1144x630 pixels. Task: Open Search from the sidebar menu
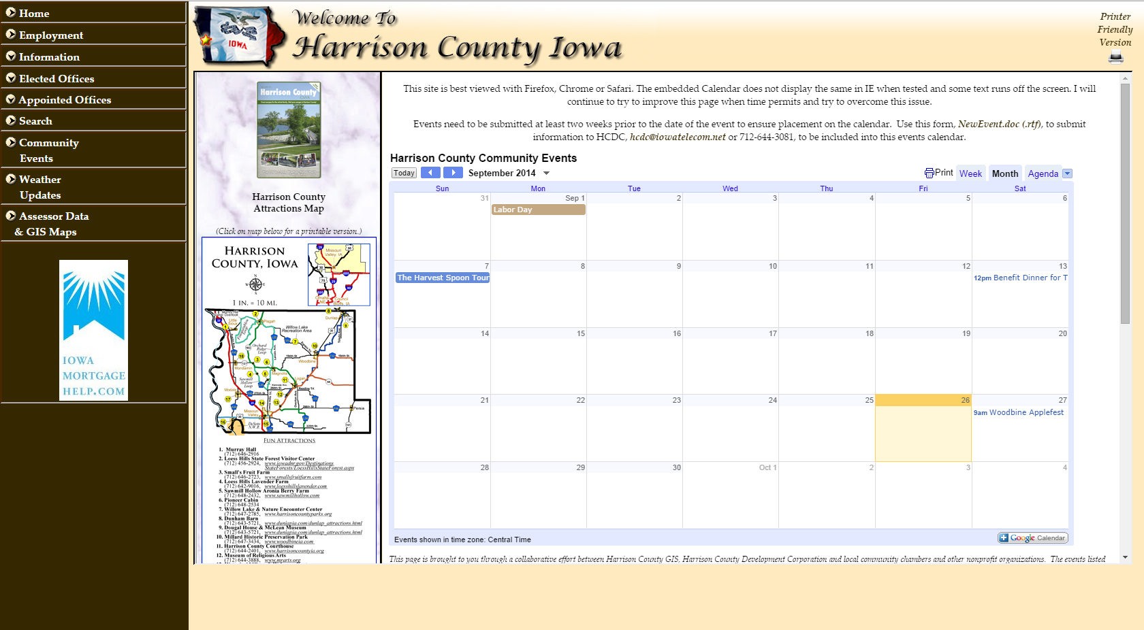coord(35,121)
